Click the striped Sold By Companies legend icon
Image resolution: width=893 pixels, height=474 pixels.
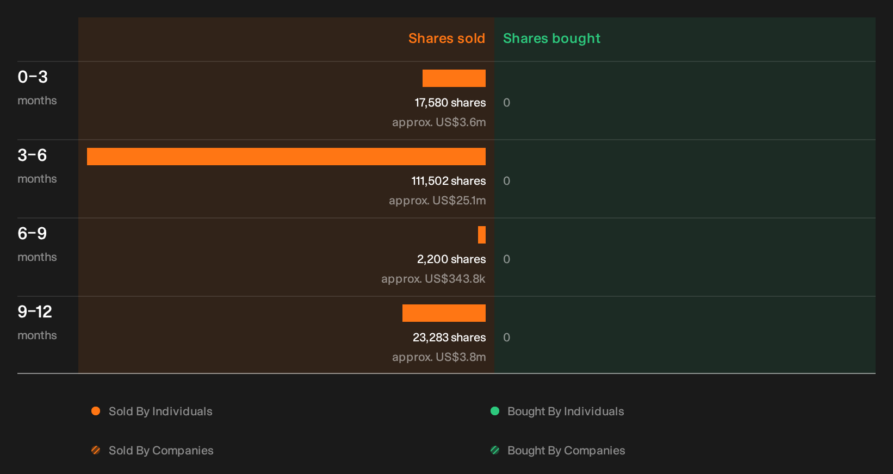click(x=96, y=450)
